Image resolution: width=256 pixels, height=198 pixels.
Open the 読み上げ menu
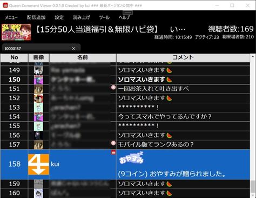point(82,17)
